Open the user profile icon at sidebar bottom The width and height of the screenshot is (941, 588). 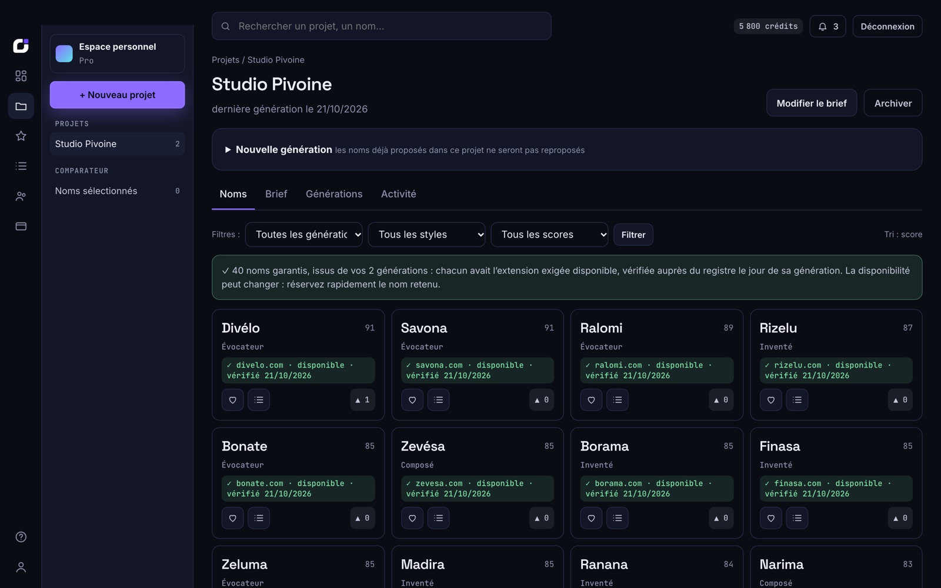point(21,567)
